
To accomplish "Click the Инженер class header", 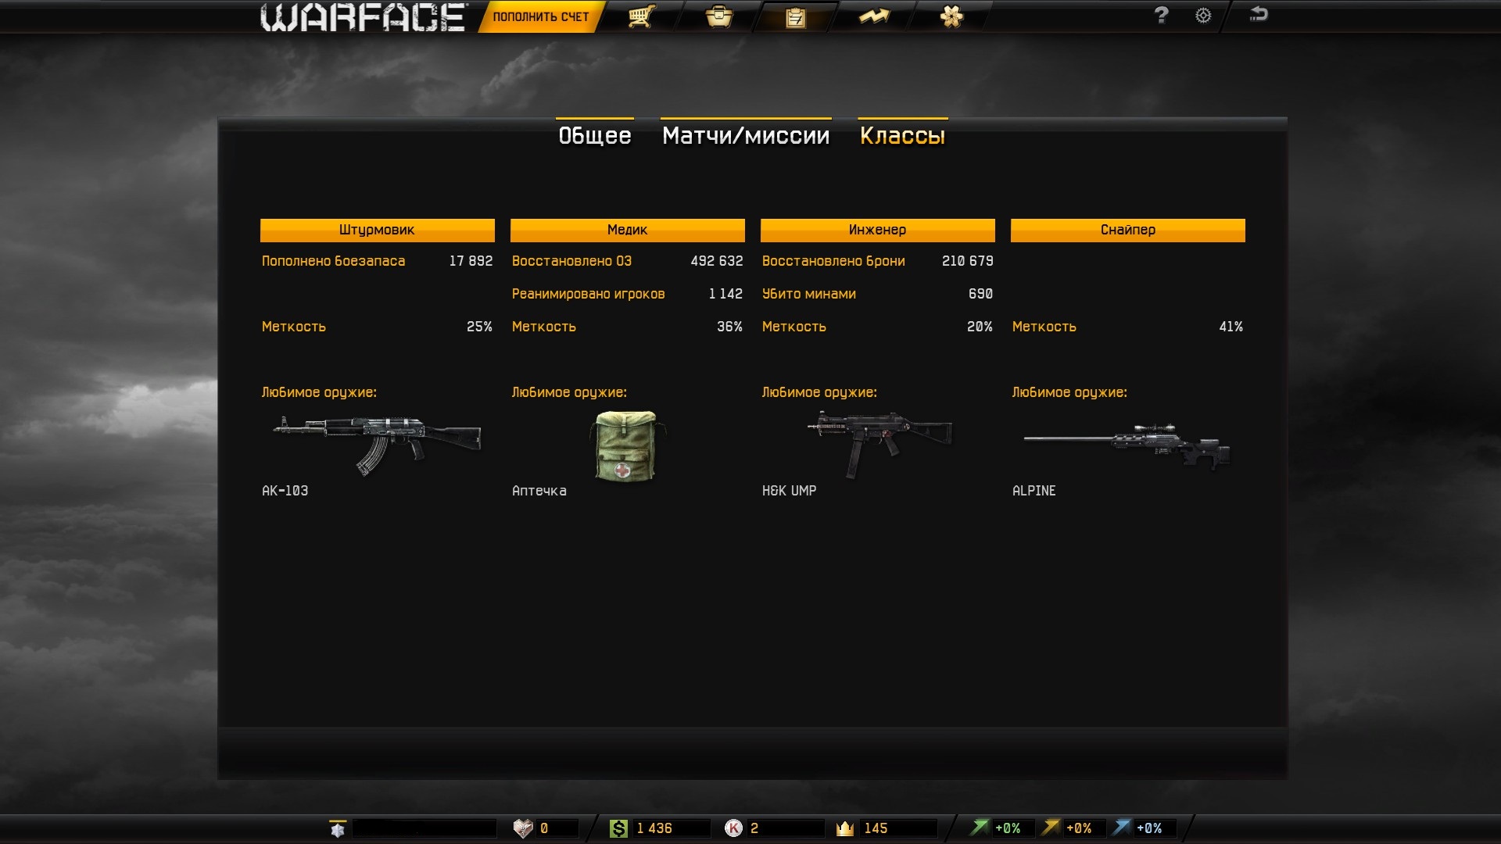I will click(877, 230).
